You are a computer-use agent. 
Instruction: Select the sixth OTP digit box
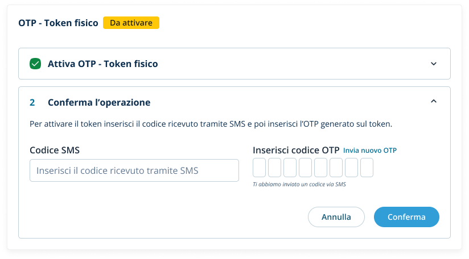click(x=336, y=168)
